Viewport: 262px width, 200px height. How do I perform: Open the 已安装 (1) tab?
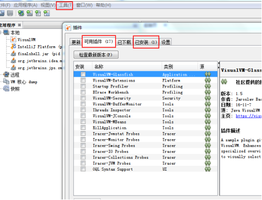click(x=146, y=42)
